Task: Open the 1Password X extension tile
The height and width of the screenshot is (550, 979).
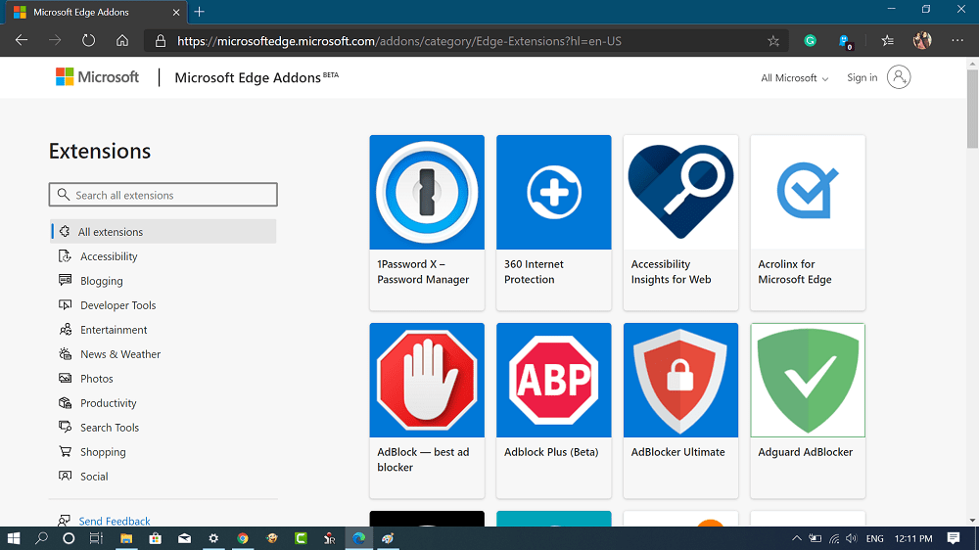Action: (427, 222)
